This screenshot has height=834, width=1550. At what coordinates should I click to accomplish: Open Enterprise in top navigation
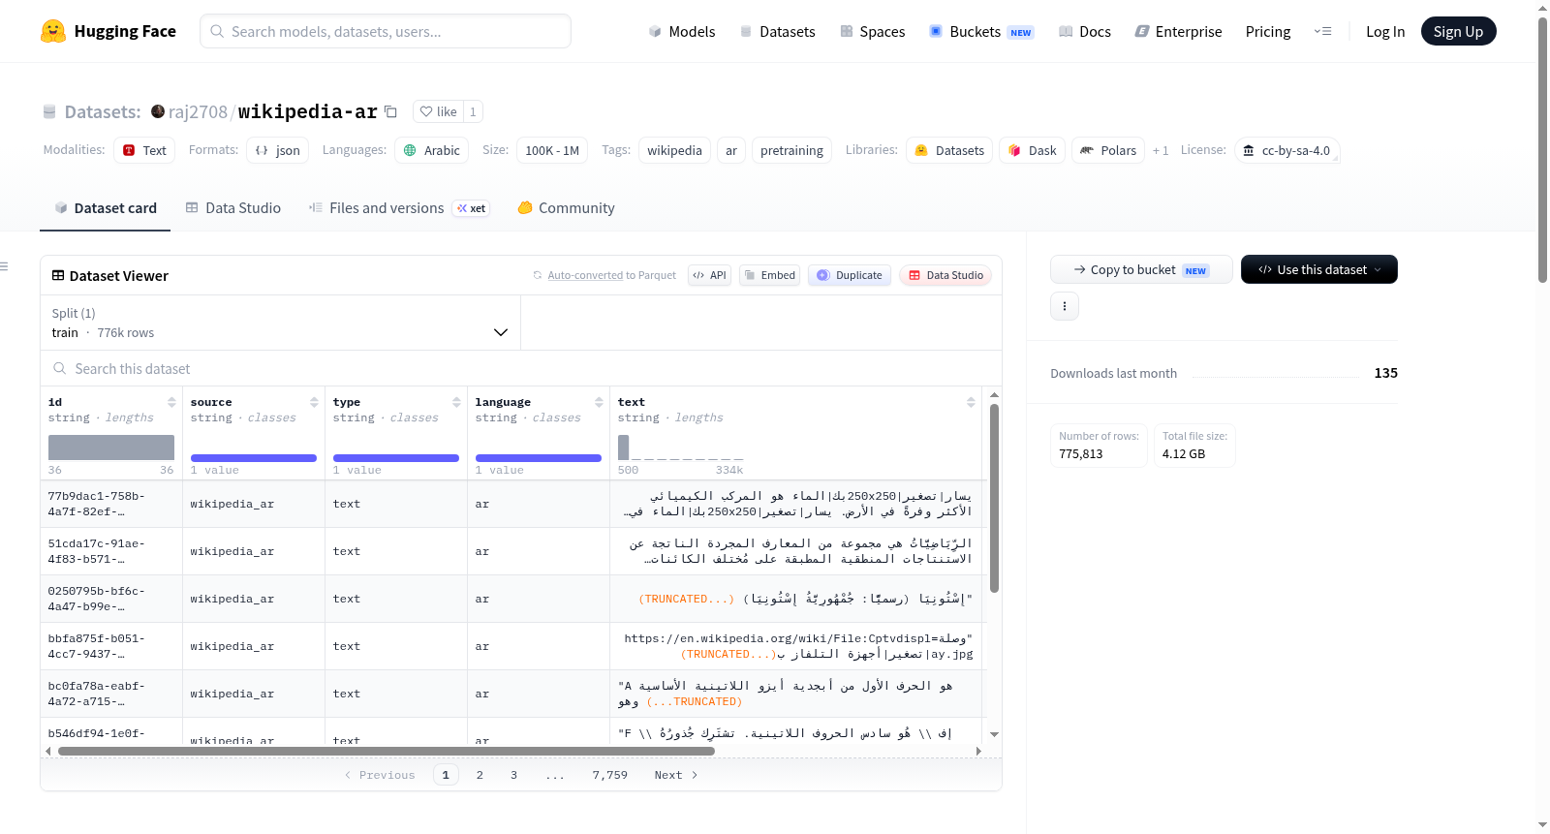(x=1179, y=31)
